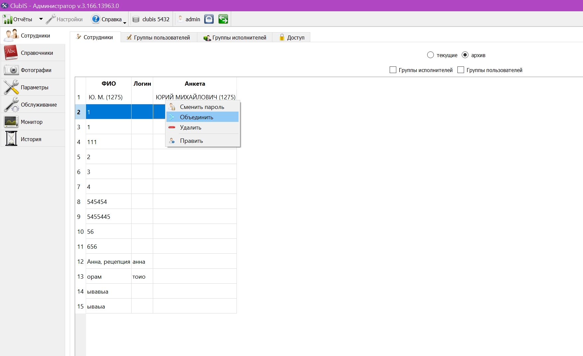Enable the Группы пользователей checkbox
Viewport: 583px width, 356px height.
(x=461, y=70)
